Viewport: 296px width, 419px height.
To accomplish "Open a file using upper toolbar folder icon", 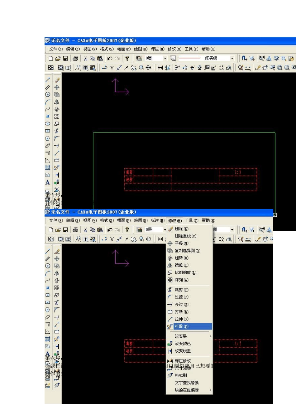I will (x=58, y=58).
